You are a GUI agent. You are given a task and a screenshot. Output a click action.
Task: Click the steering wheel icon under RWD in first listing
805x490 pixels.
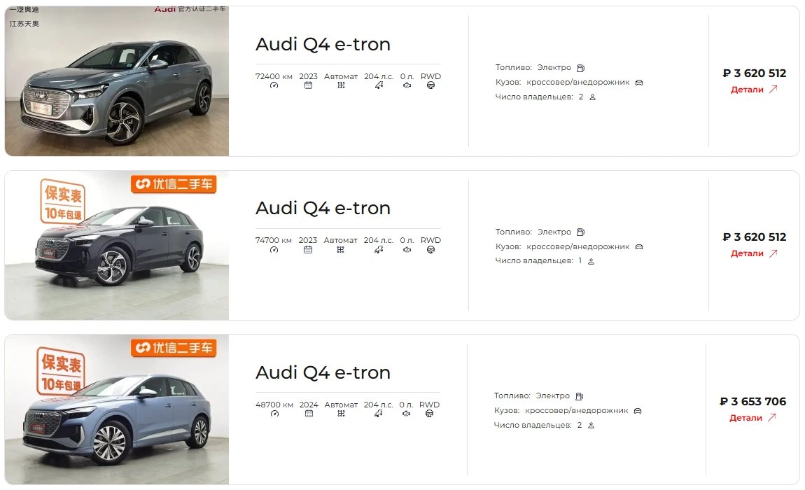point(430,85)
